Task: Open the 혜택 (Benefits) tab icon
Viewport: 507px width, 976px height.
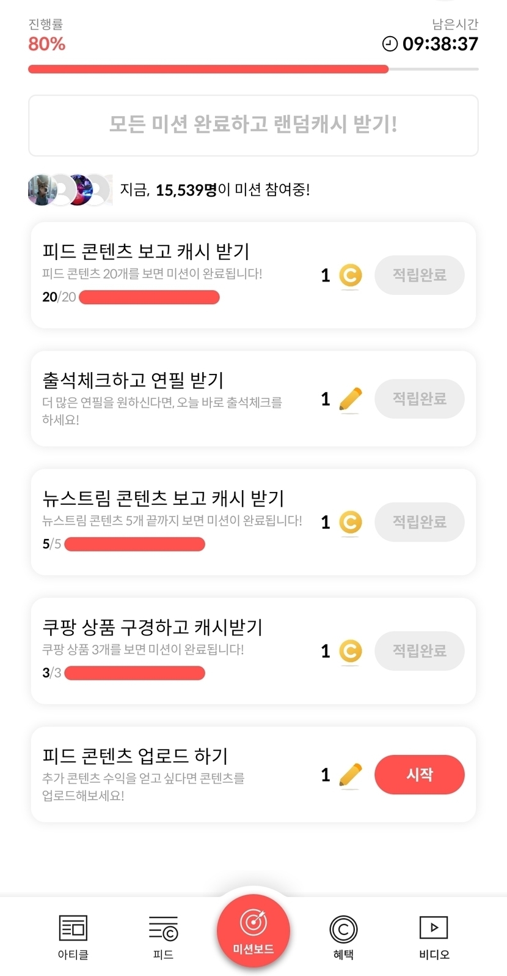Action: tap(343, 930)
